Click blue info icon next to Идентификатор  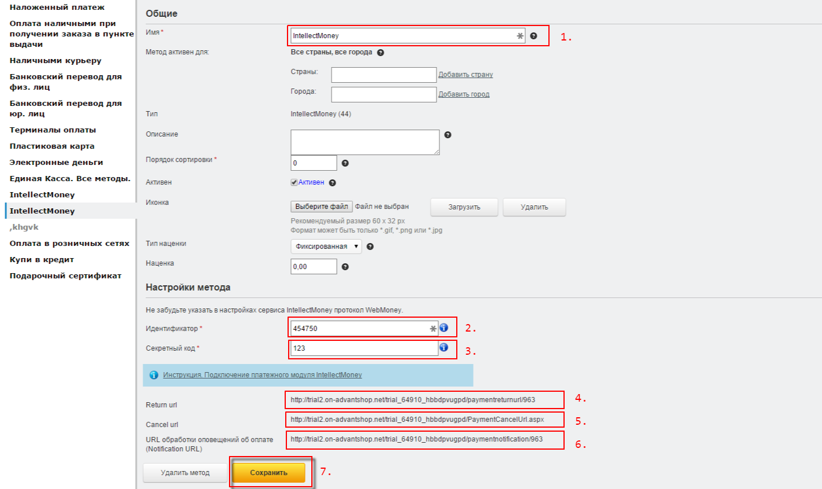tap(443, 328)
